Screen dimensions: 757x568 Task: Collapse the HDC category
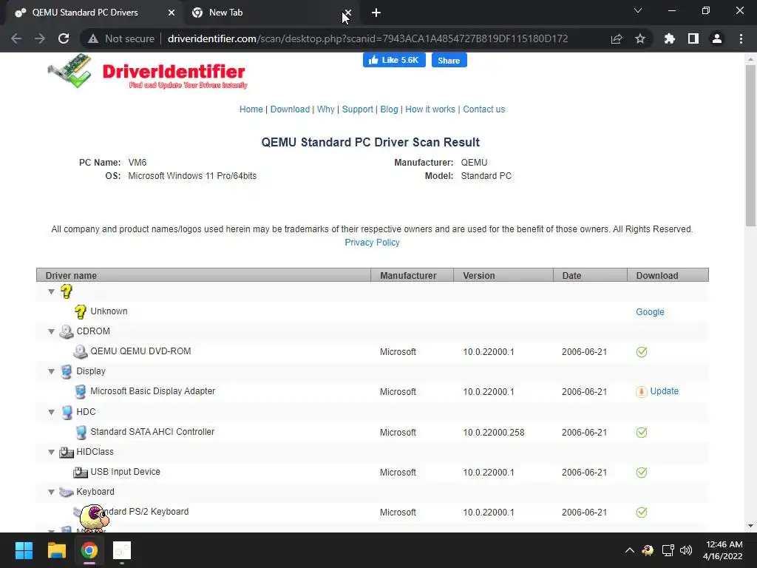51,412
